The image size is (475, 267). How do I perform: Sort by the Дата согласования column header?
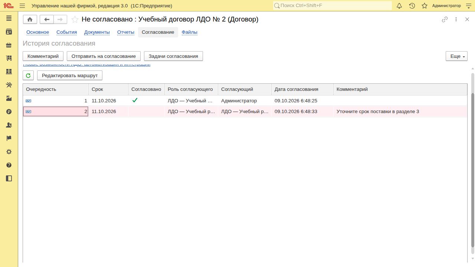tap(302, 89)
